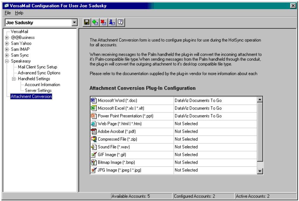Click the Bitmap Image file icon
This screenshot has width=299, height=201.
click(x=94, y=162)
